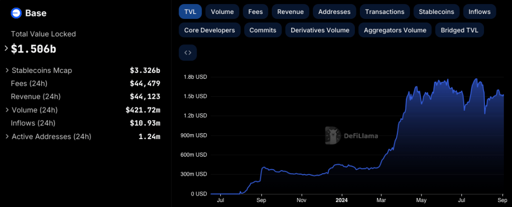Toggle Core Developers metric

(209, 30)
